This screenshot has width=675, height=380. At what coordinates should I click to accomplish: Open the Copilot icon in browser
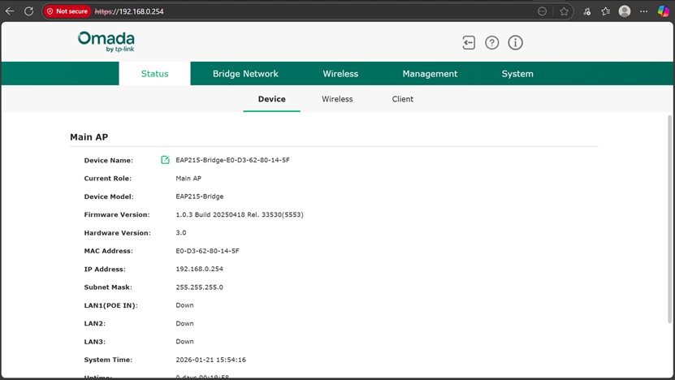pyautogui.click(x=663, y=11)
